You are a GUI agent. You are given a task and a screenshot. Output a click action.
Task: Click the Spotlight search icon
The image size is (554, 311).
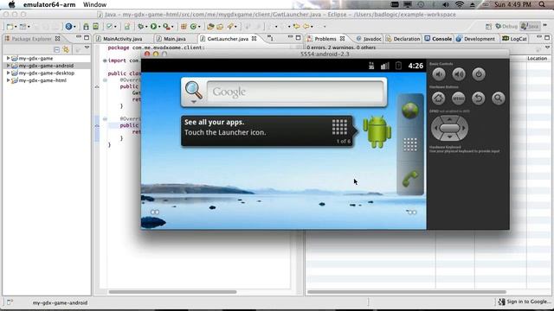[x=542, y=4]
